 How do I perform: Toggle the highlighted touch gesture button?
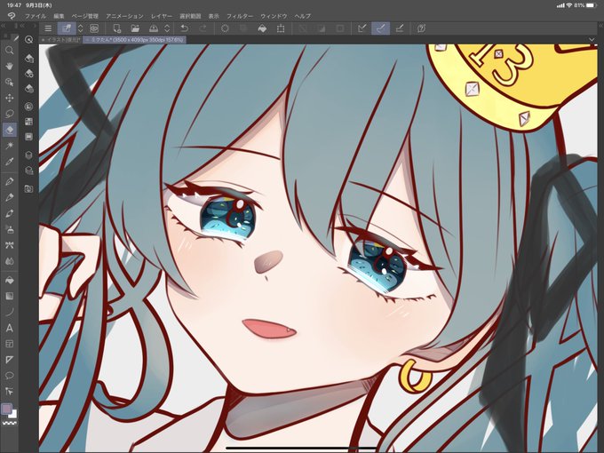[67, 28]
